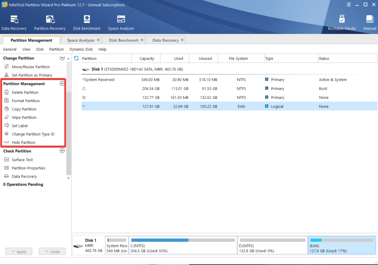The image size is (378, 265).
Task: Sort by the Unused column header
Action: pyautogui.click(x=204, y=58)
